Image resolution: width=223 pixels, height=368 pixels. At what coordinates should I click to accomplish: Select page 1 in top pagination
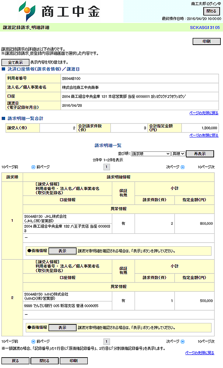coord(106,167)
